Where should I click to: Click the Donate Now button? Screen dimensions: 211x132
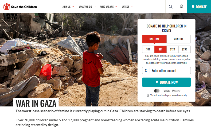click(166, 82)
